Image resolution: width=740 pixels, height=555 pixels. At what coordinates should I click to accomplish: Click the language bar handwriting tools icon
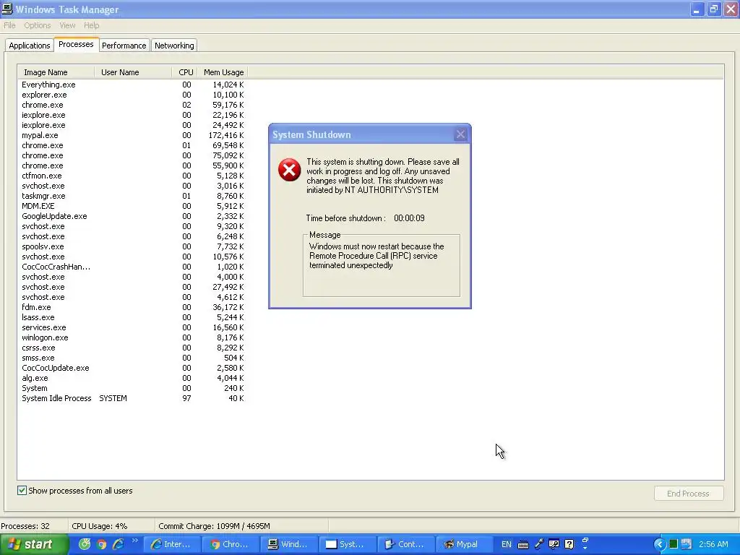point(554,544)
